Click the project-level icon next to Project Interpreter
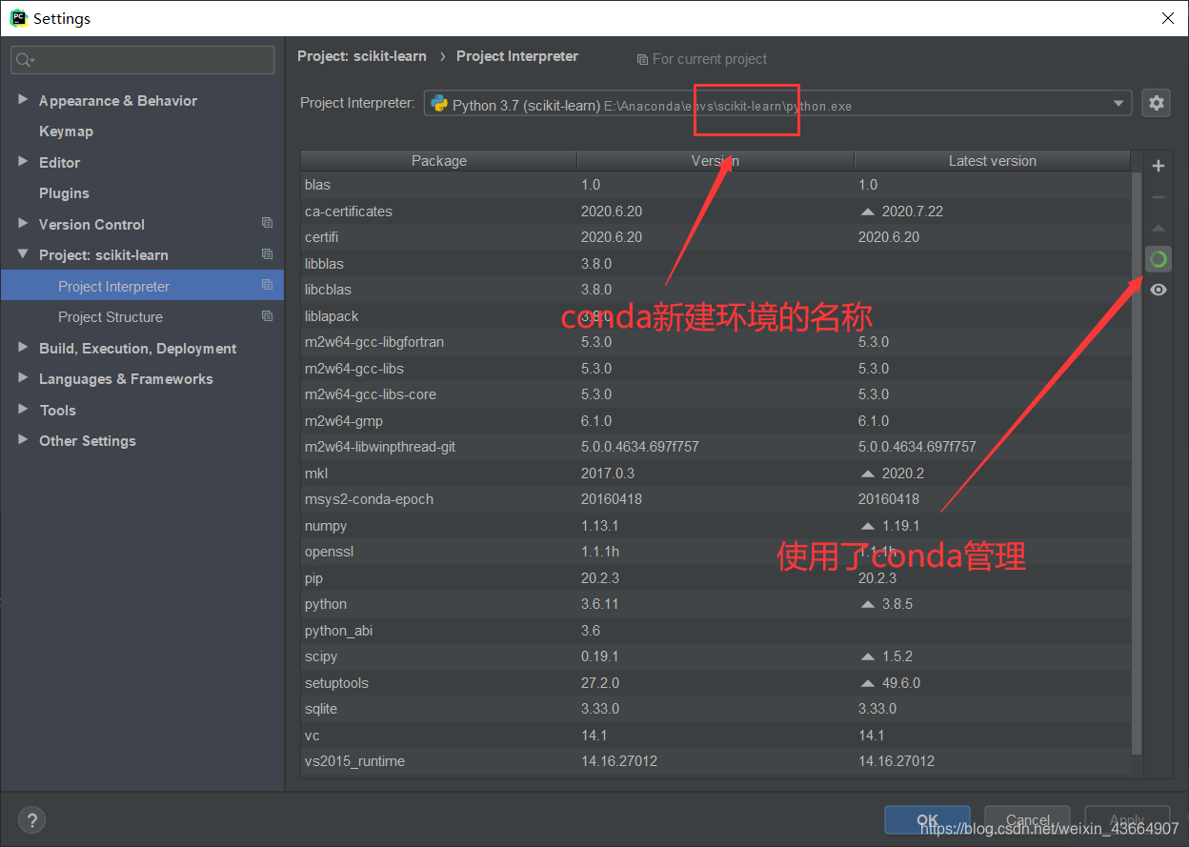 267,285
